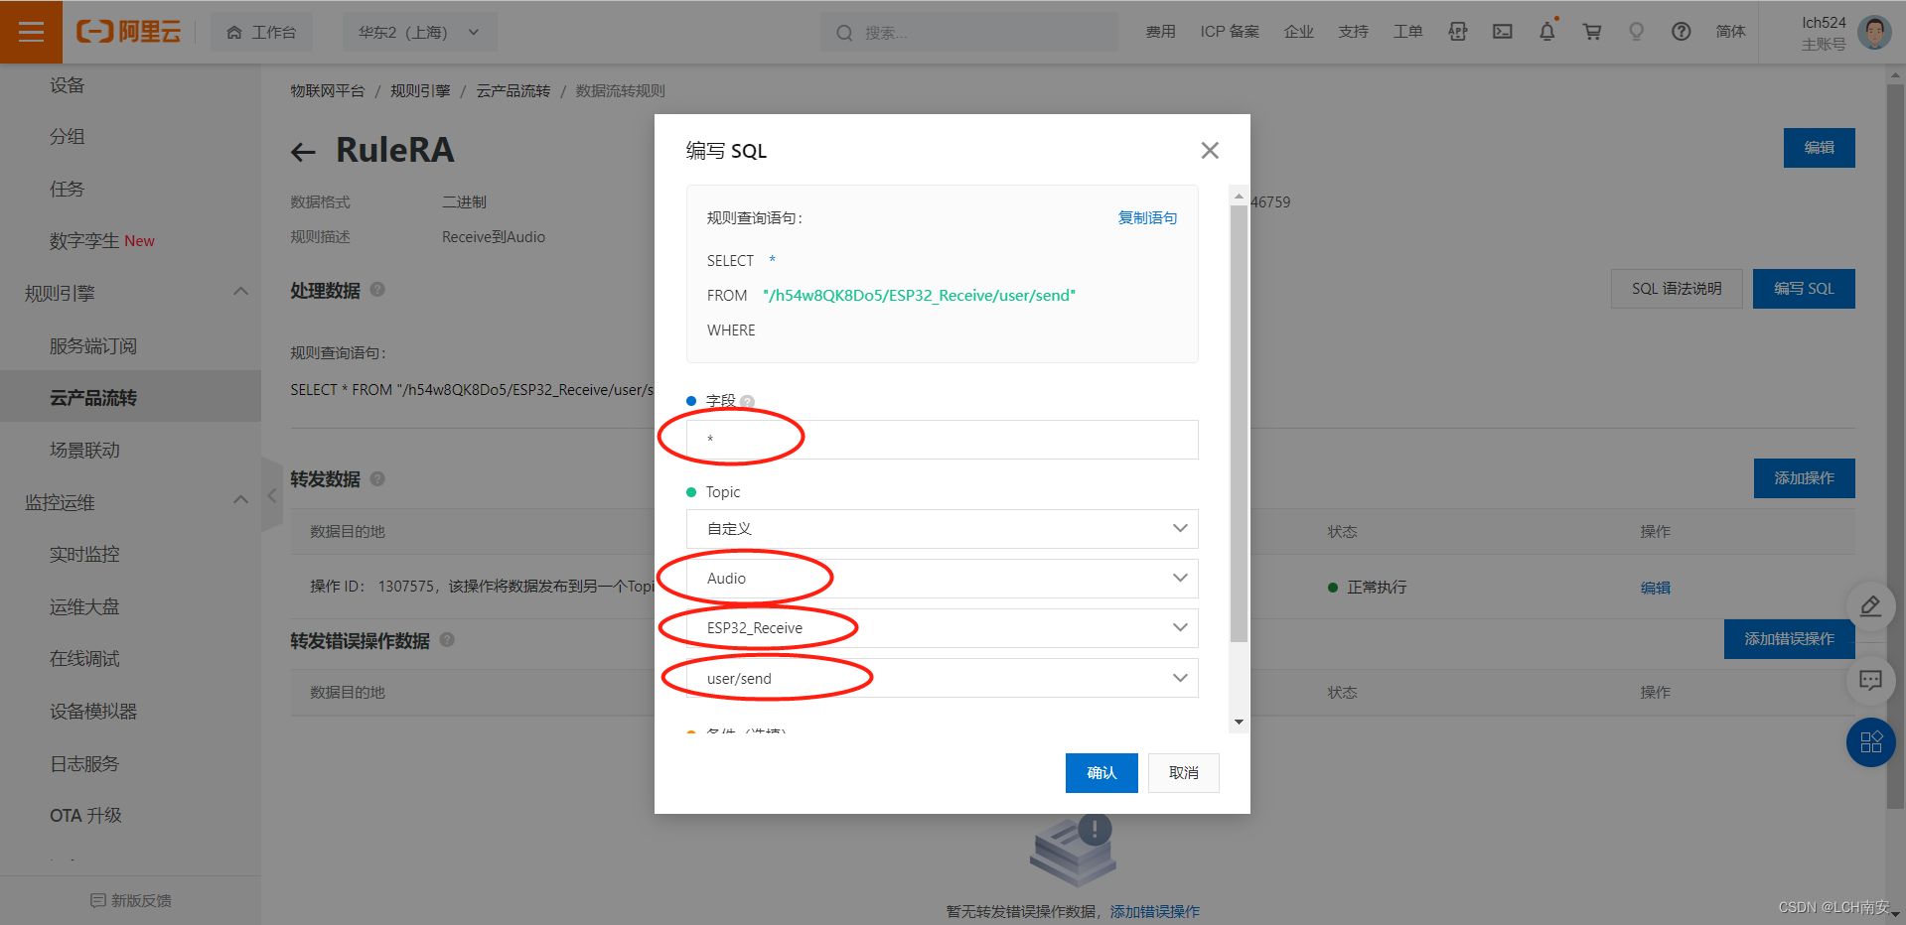The width and height of the screenshot is (1906, 925).
Task: Open the Cloud Shell terminal icon
Action: point(1503,32)
